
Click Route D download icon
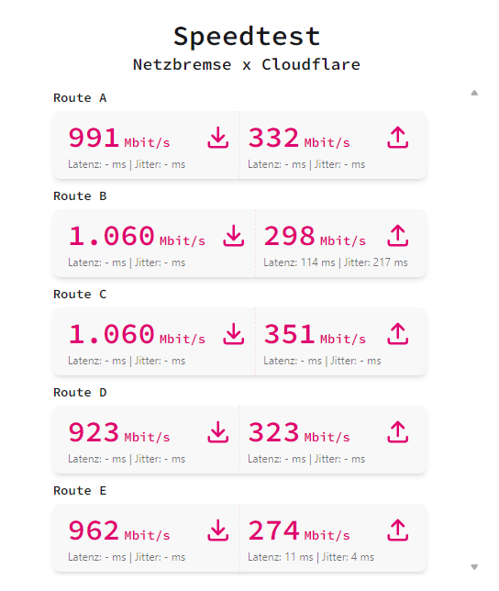click(218, 432)
